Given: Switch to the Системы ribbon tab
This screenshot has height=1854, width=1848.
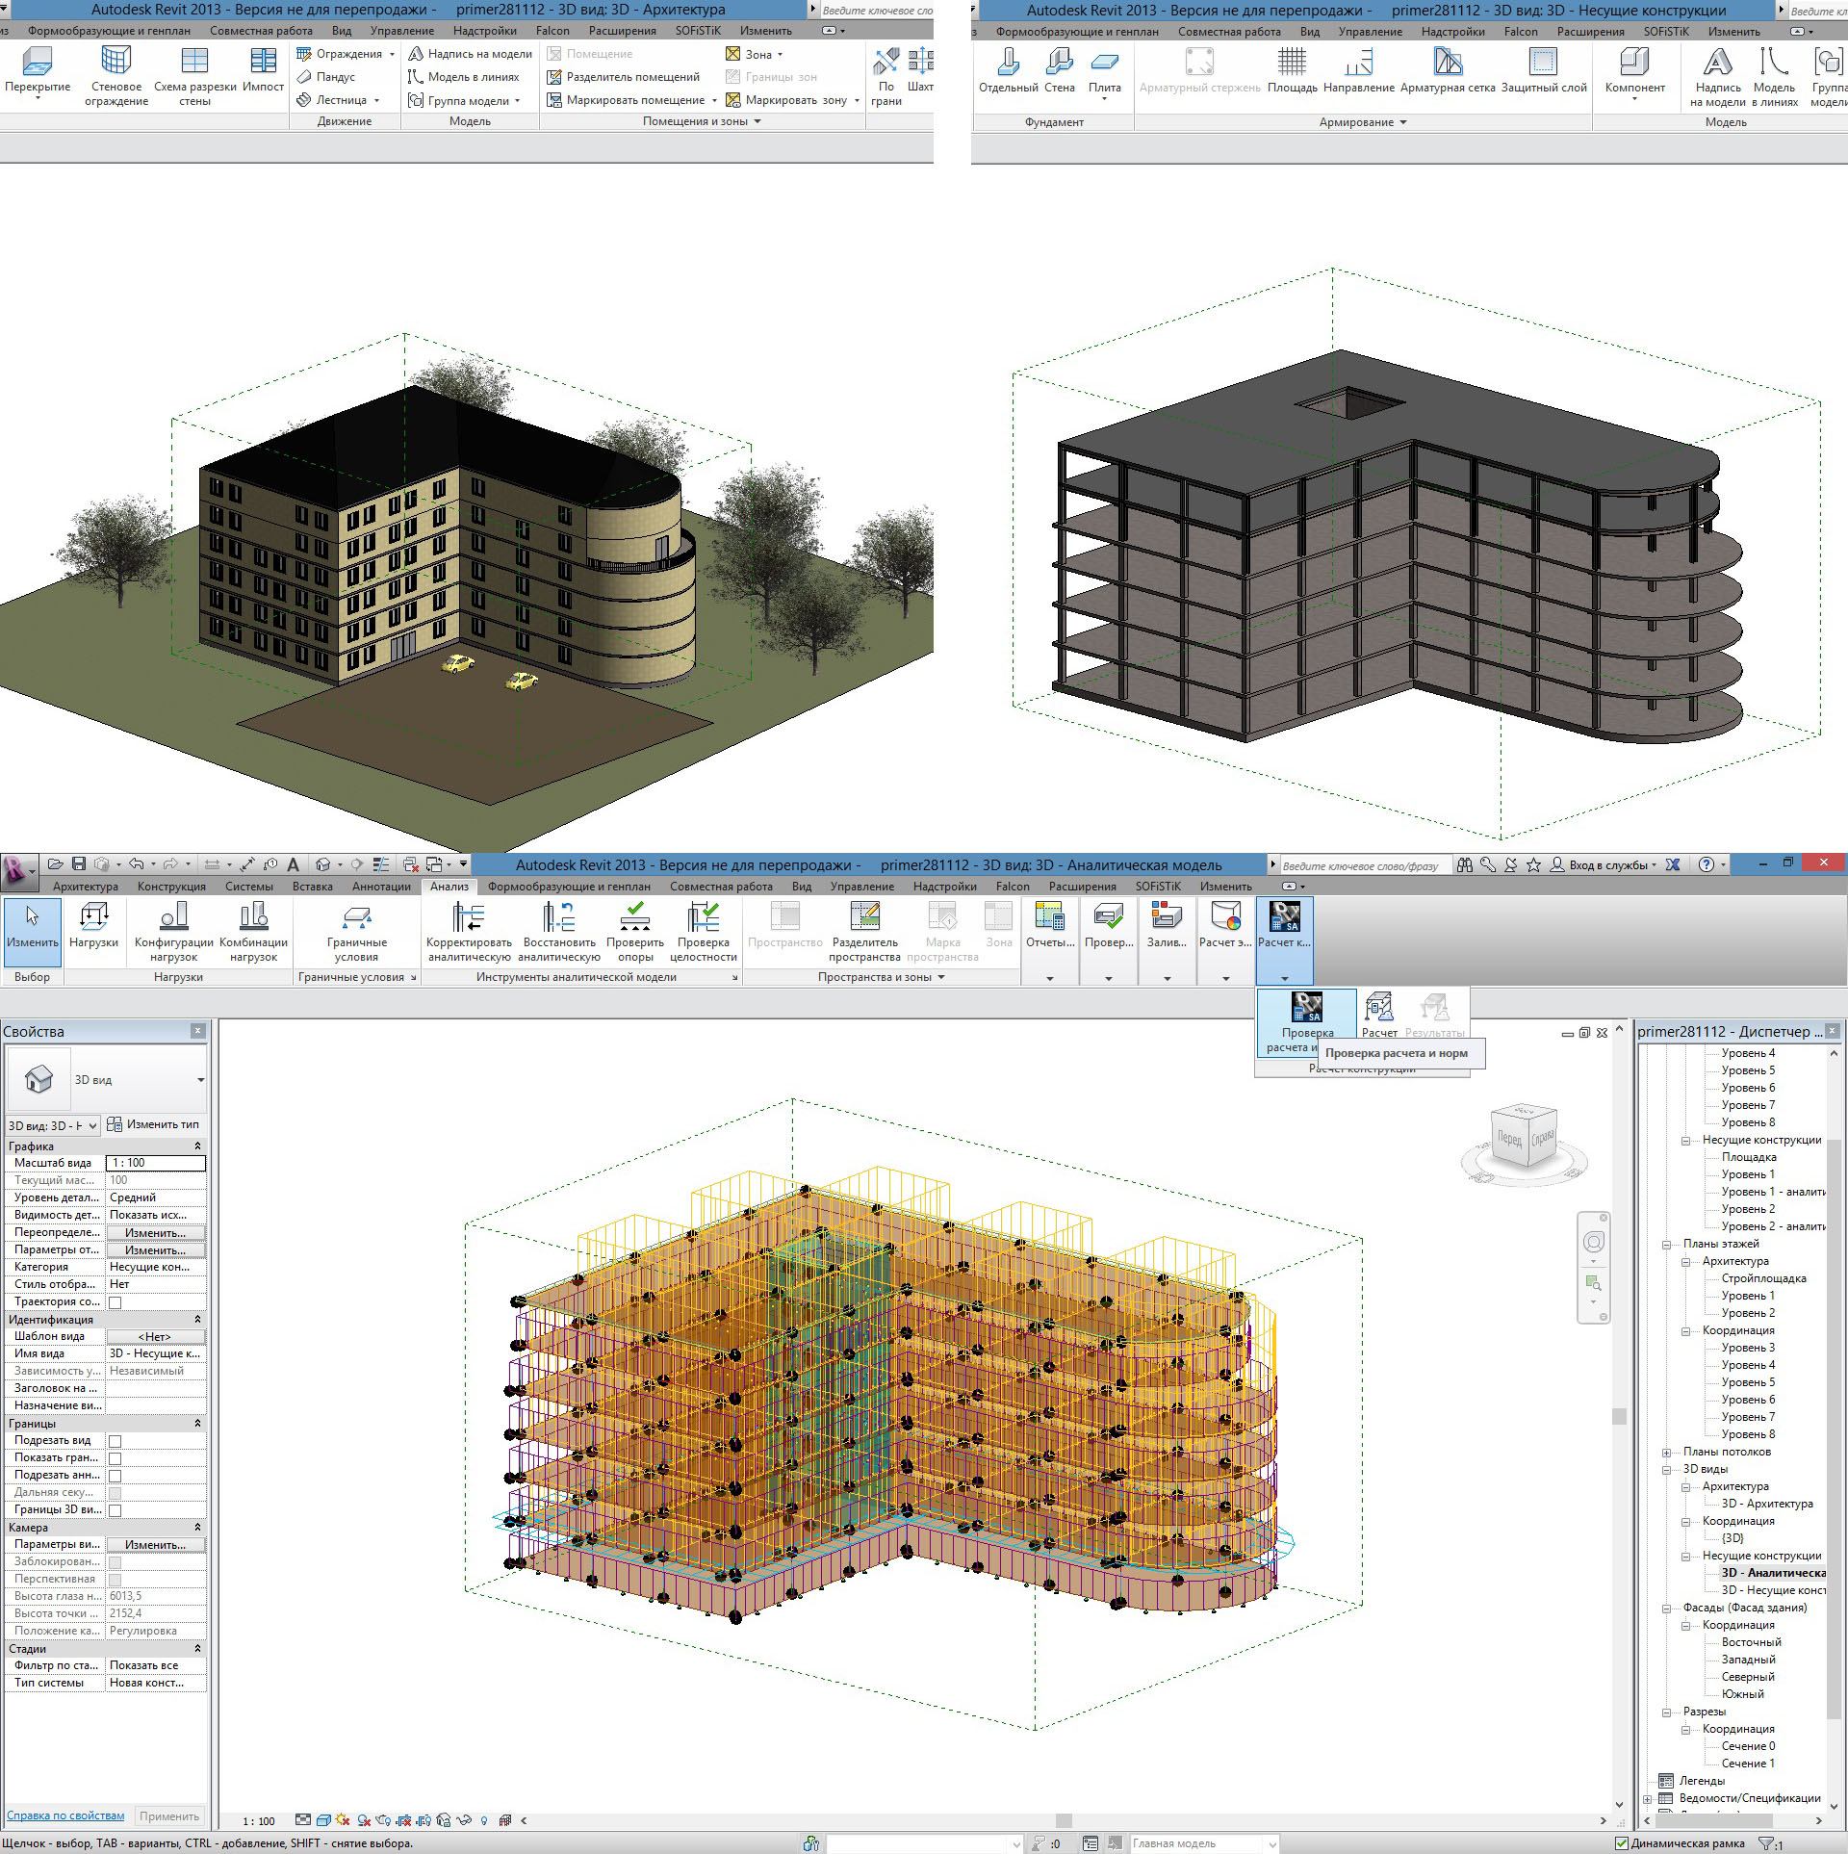Looking at the screenshot, I should [248, 887].
